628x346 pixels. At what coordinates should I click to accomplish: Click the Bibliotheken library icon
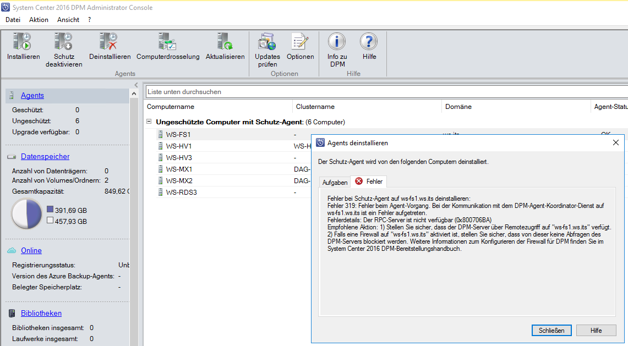(12, 313)
